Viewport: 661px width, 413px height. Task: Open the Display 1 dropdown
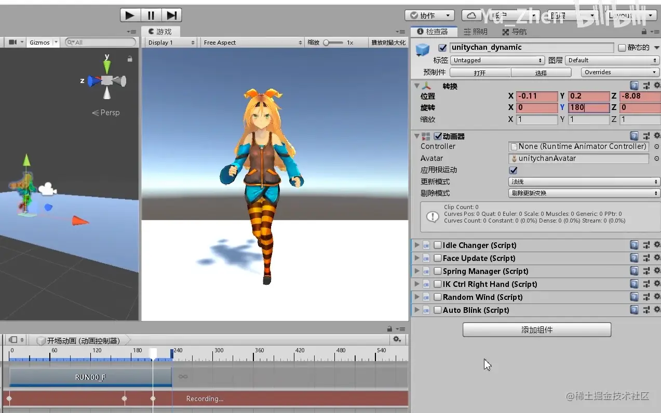point(171,43)
